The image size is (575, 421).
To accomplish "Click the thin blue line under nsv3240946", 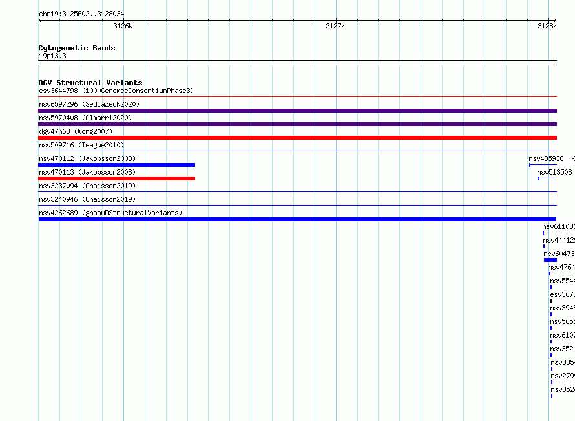I will (297, 205).
